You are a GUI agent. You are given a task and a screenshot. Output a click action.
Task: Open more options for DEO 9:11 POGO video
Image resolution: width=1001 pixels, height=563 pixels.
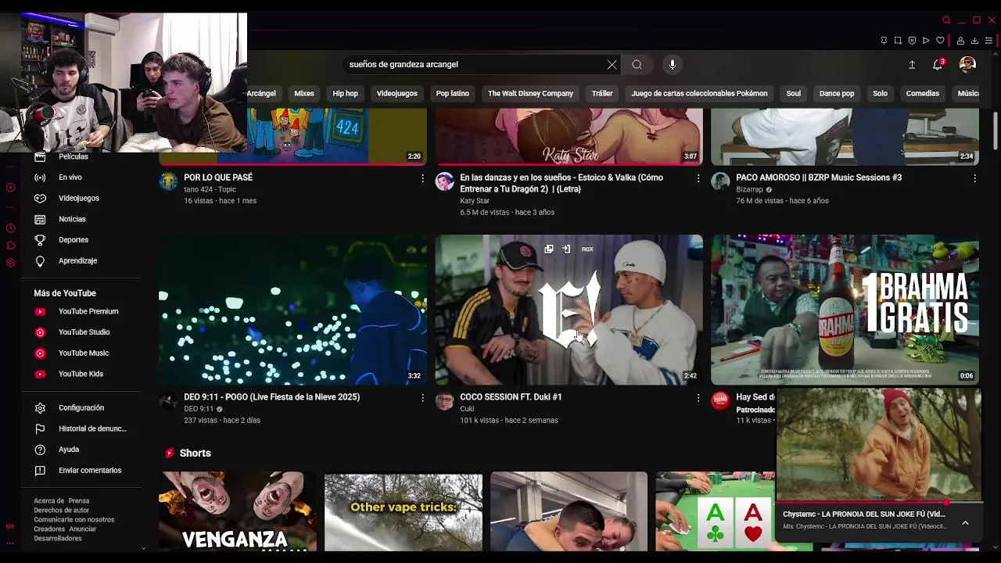pos(422,398)
